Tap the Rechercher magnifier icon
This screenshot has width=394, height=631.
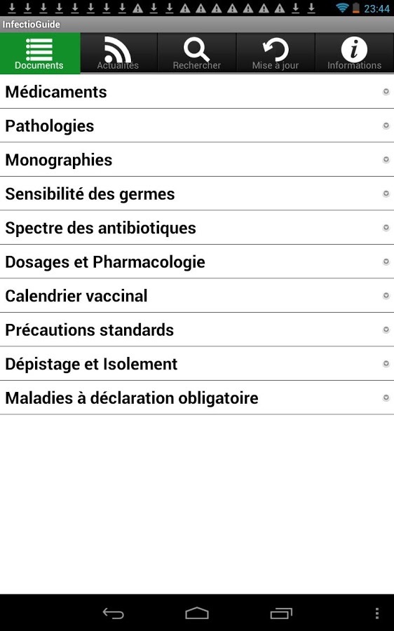point(196,50)
